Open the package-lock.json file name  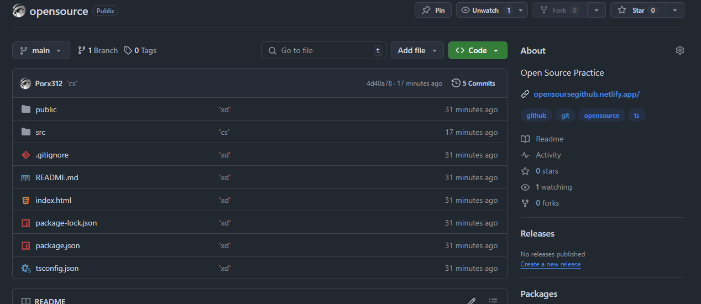[66, 223]
